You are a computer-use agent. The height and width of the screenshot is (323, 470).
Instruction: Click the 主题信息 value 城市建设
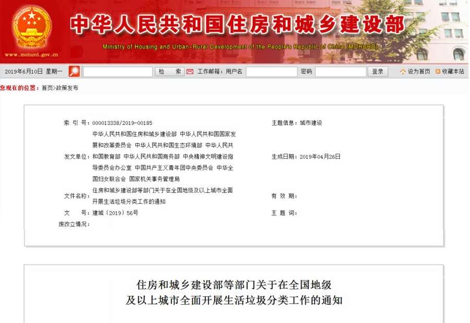point(311,123)
